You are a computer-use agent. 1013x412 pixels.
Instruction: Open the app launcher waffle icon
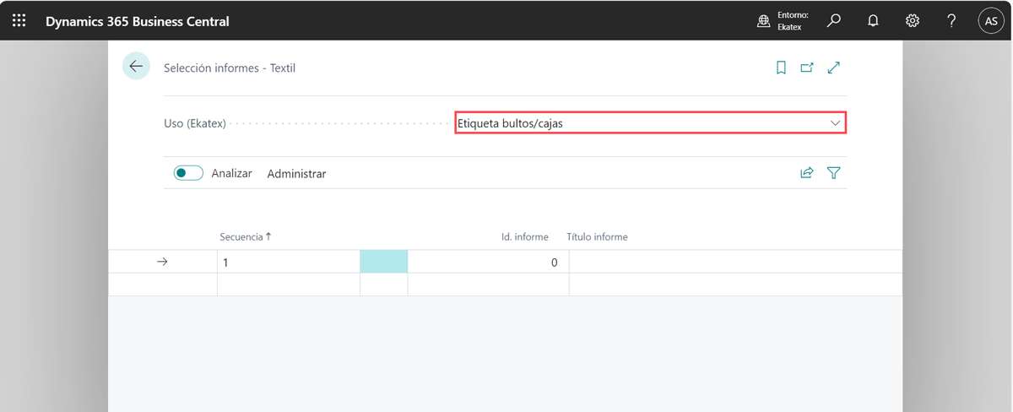[x=19, y=20]
